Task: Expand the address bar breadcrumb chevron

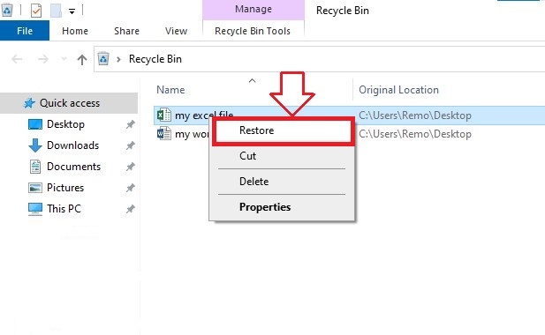Action: tap(118, 59)
